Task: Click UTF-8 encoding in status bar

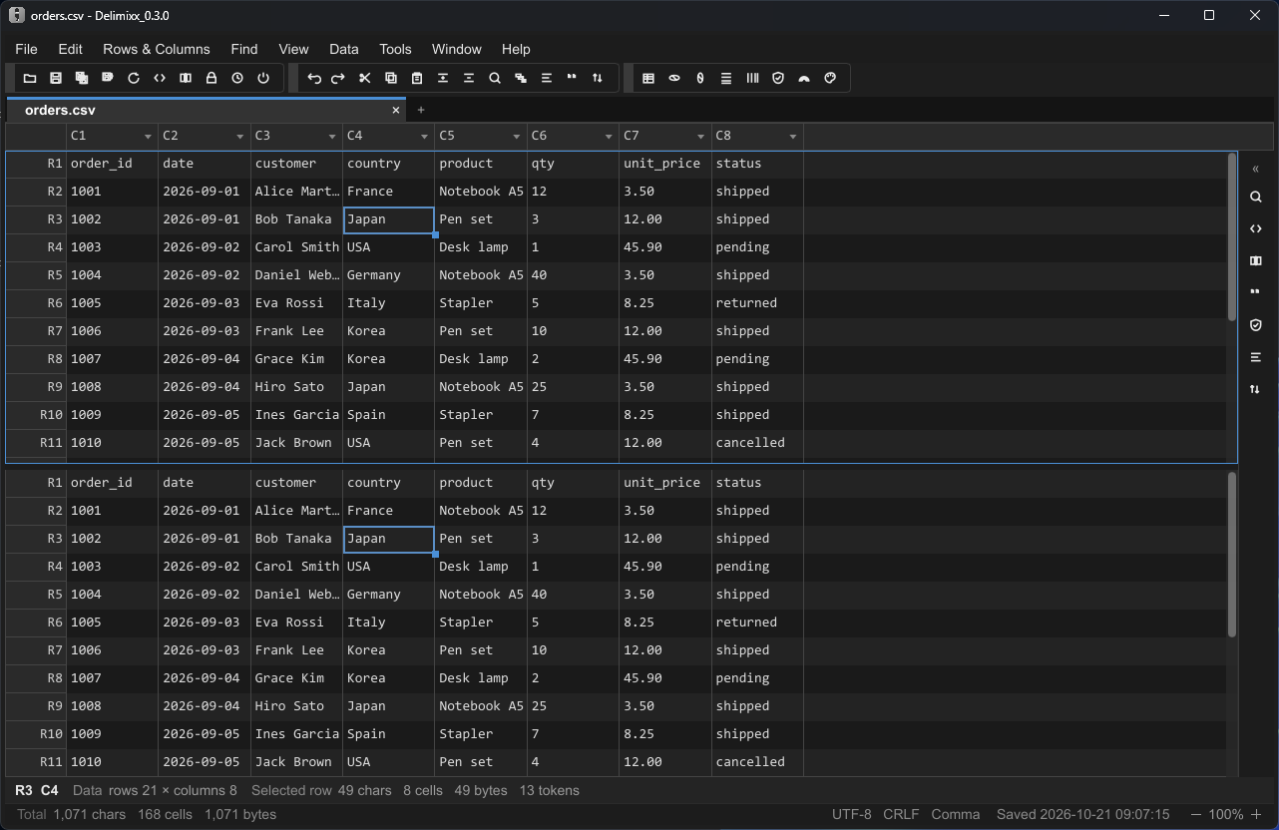Action: [852, 814]
